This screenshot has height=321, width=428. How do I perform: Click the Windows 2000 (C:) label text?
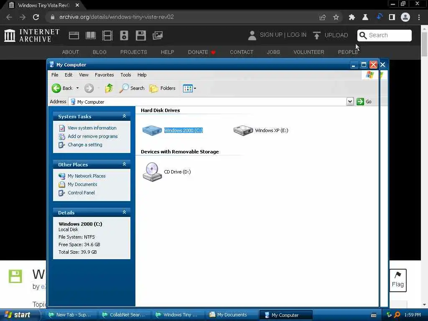click(x=183, y=130)
